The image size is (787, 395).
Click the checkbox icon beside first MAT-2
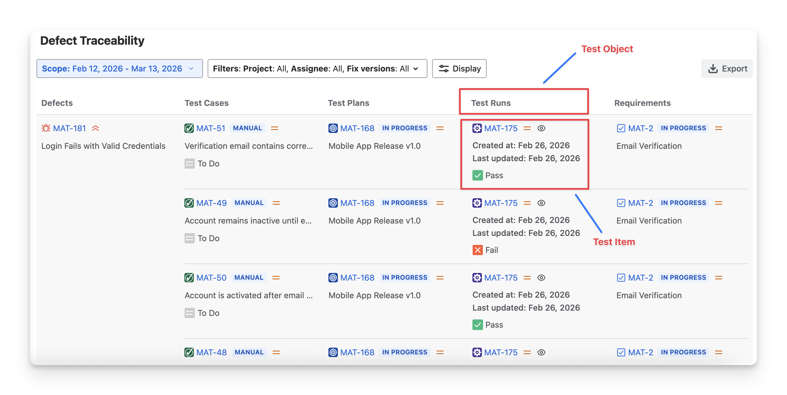(x=621, y=128)
